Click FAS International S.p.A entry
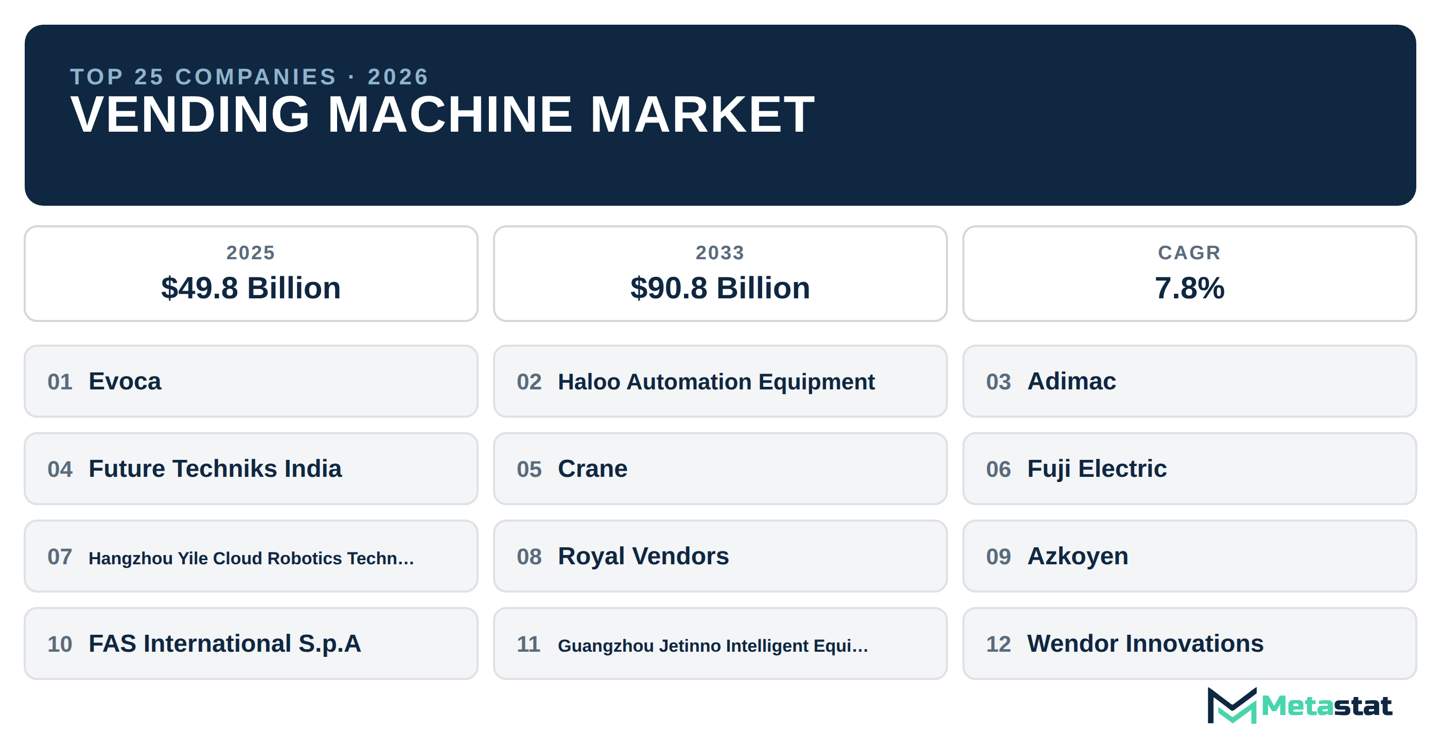Viewport: 1441px width, 751px height. click(x=251, y=643)
